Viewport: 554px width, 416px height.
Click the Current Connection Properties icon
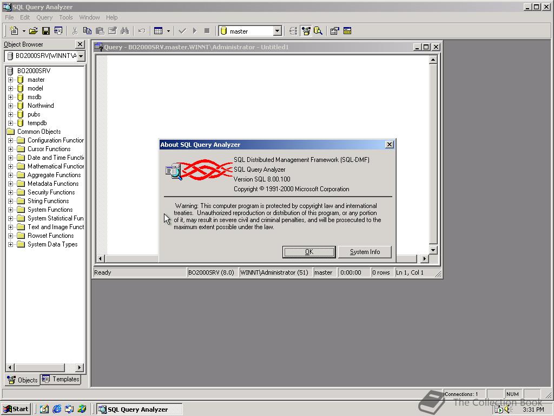[x=334, y=31]
